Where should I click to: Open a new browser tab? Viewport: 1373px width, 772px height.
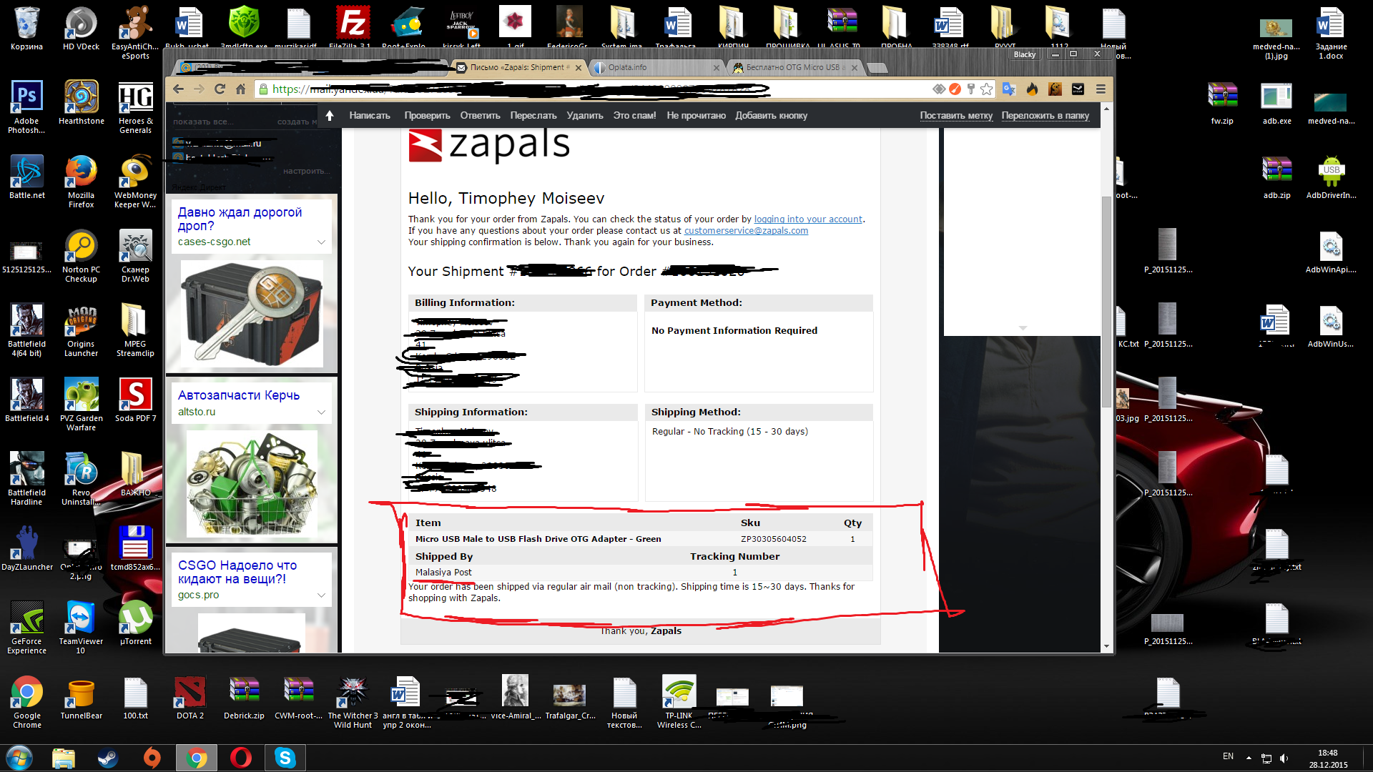click(877, 68)
